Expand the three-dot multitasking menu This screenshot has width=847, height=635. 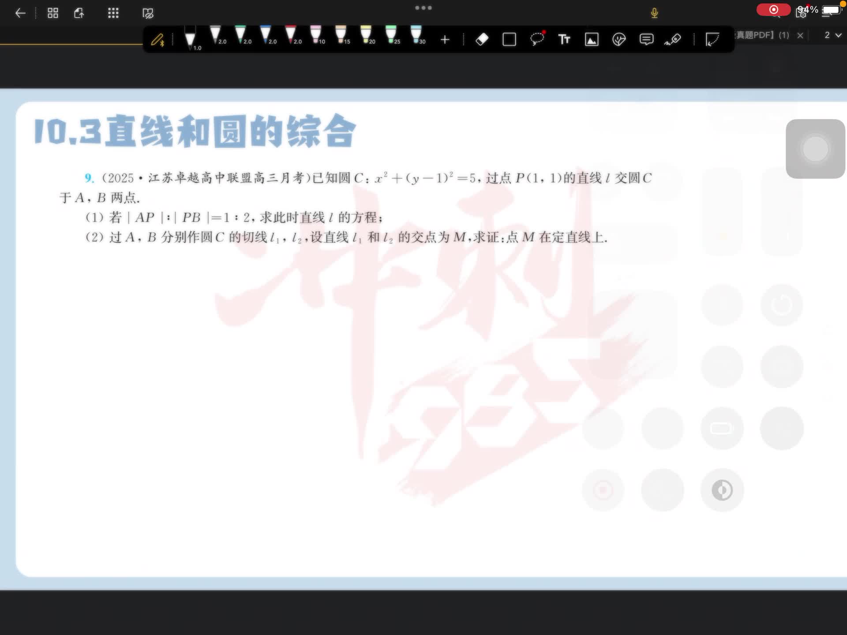click(423, 8)
